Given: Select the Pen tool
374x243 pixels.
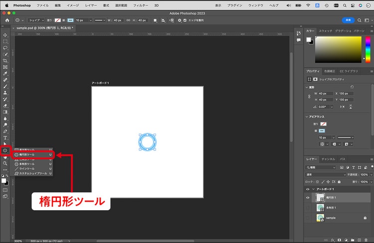Looking at the screenshot, I should pos(5,131).
